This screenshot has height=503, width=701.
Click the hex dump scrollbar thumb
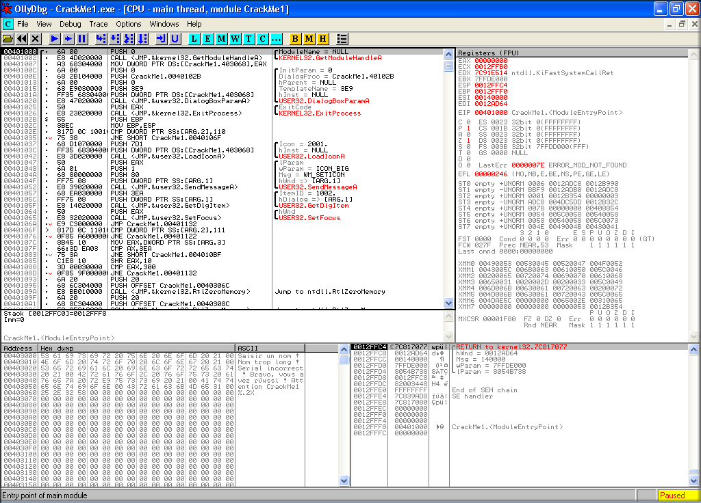(344, 359)
